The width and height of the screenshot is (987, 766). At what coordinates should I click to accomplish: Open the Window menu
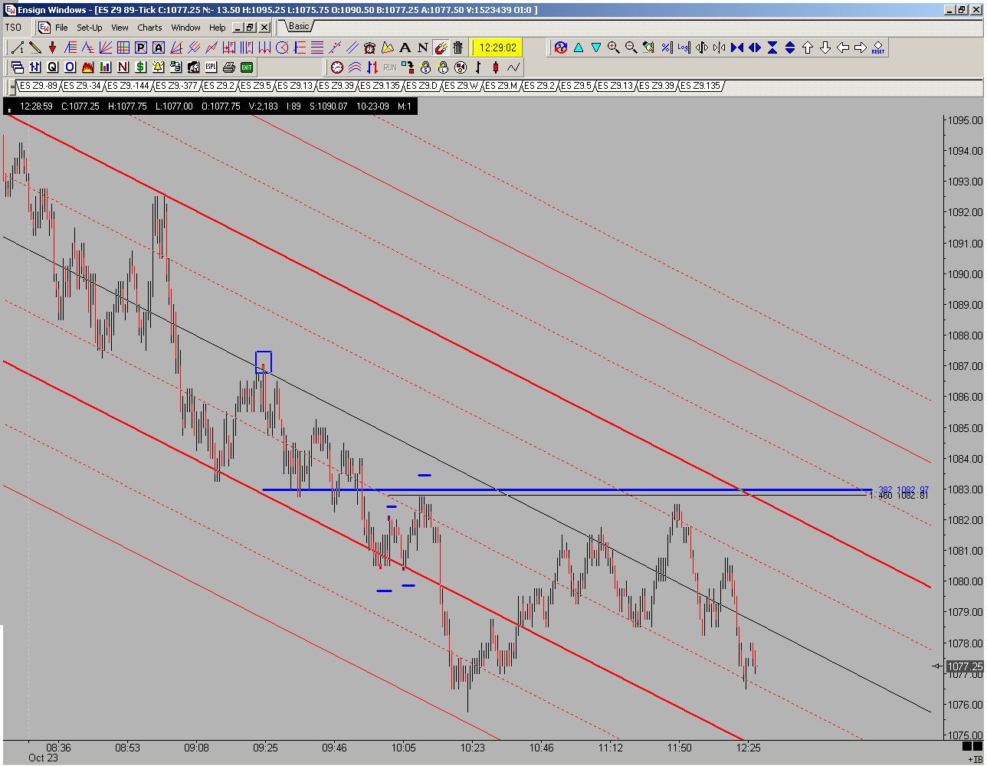point(185,28)
